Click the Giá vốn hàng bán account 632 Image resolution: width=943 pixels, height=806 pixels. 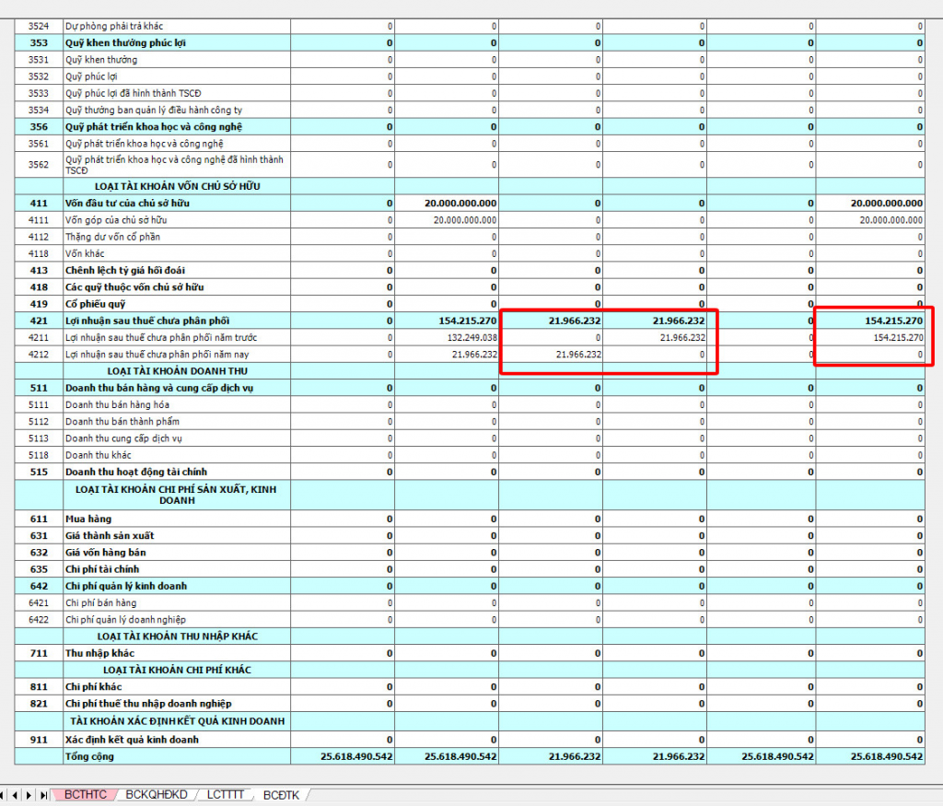(x=177, y=553)
